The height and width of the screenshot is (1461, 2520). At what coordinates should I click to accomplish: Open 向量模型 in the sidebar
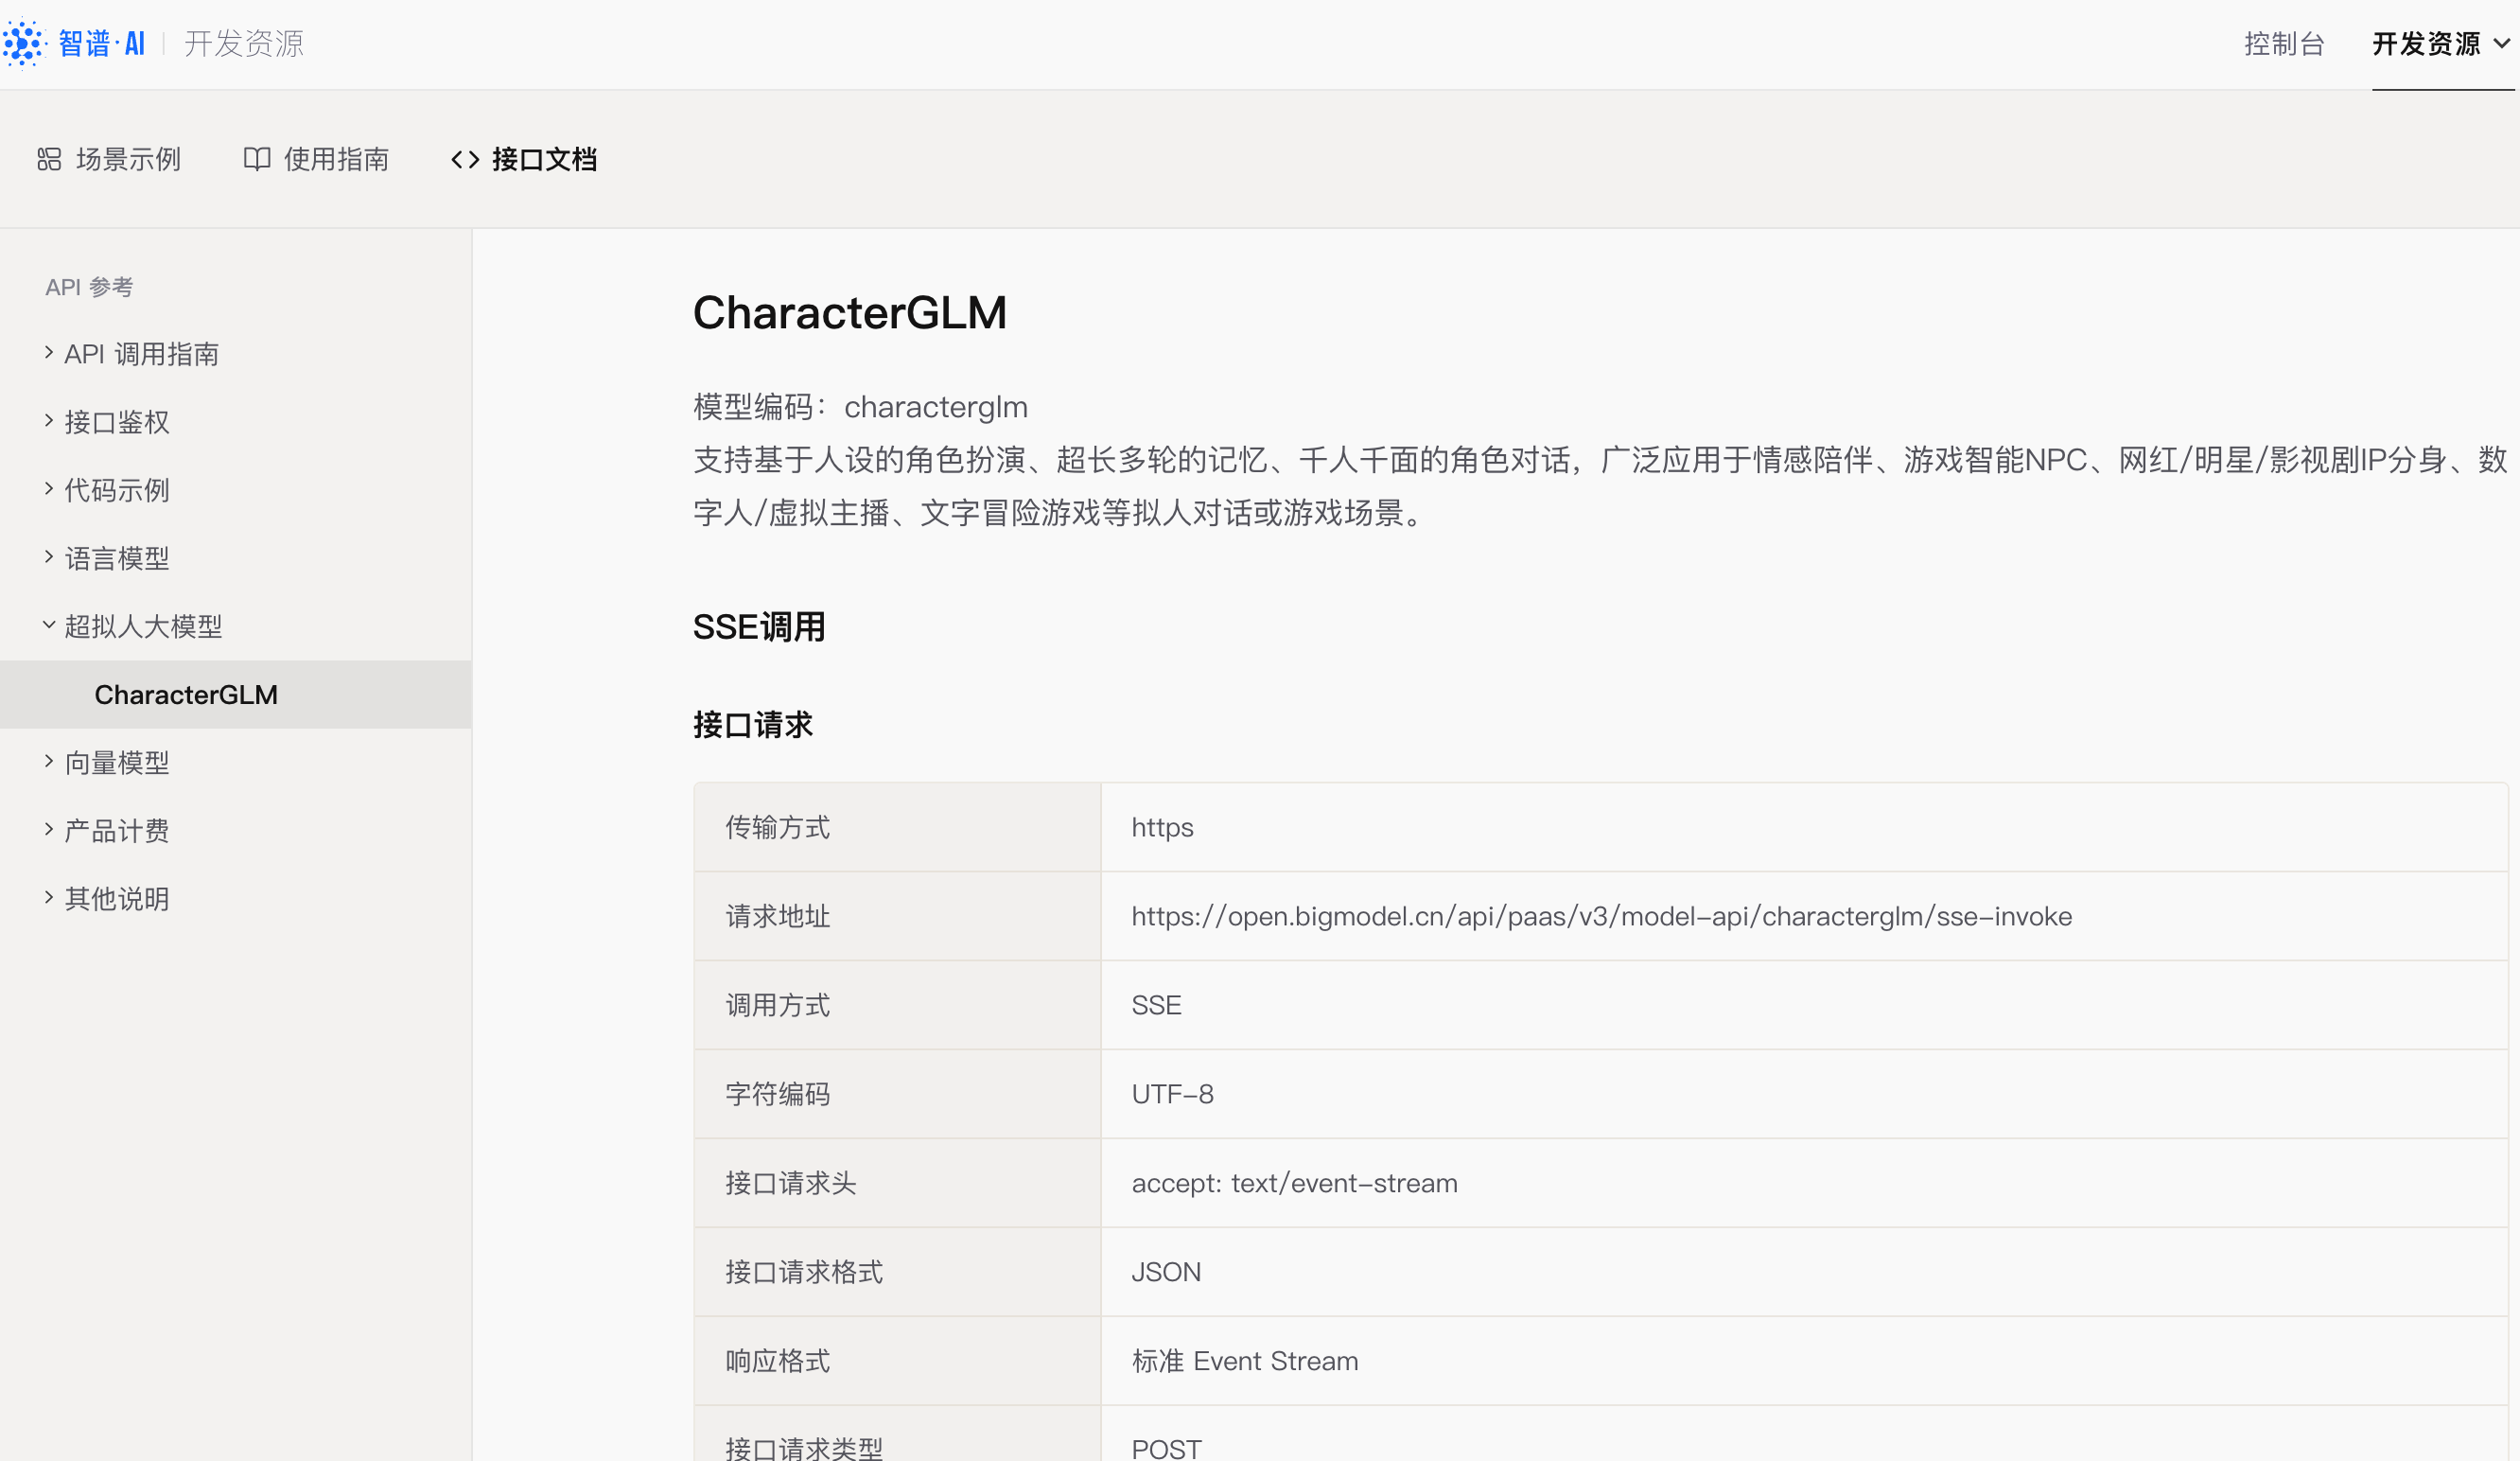pos(117,763)
